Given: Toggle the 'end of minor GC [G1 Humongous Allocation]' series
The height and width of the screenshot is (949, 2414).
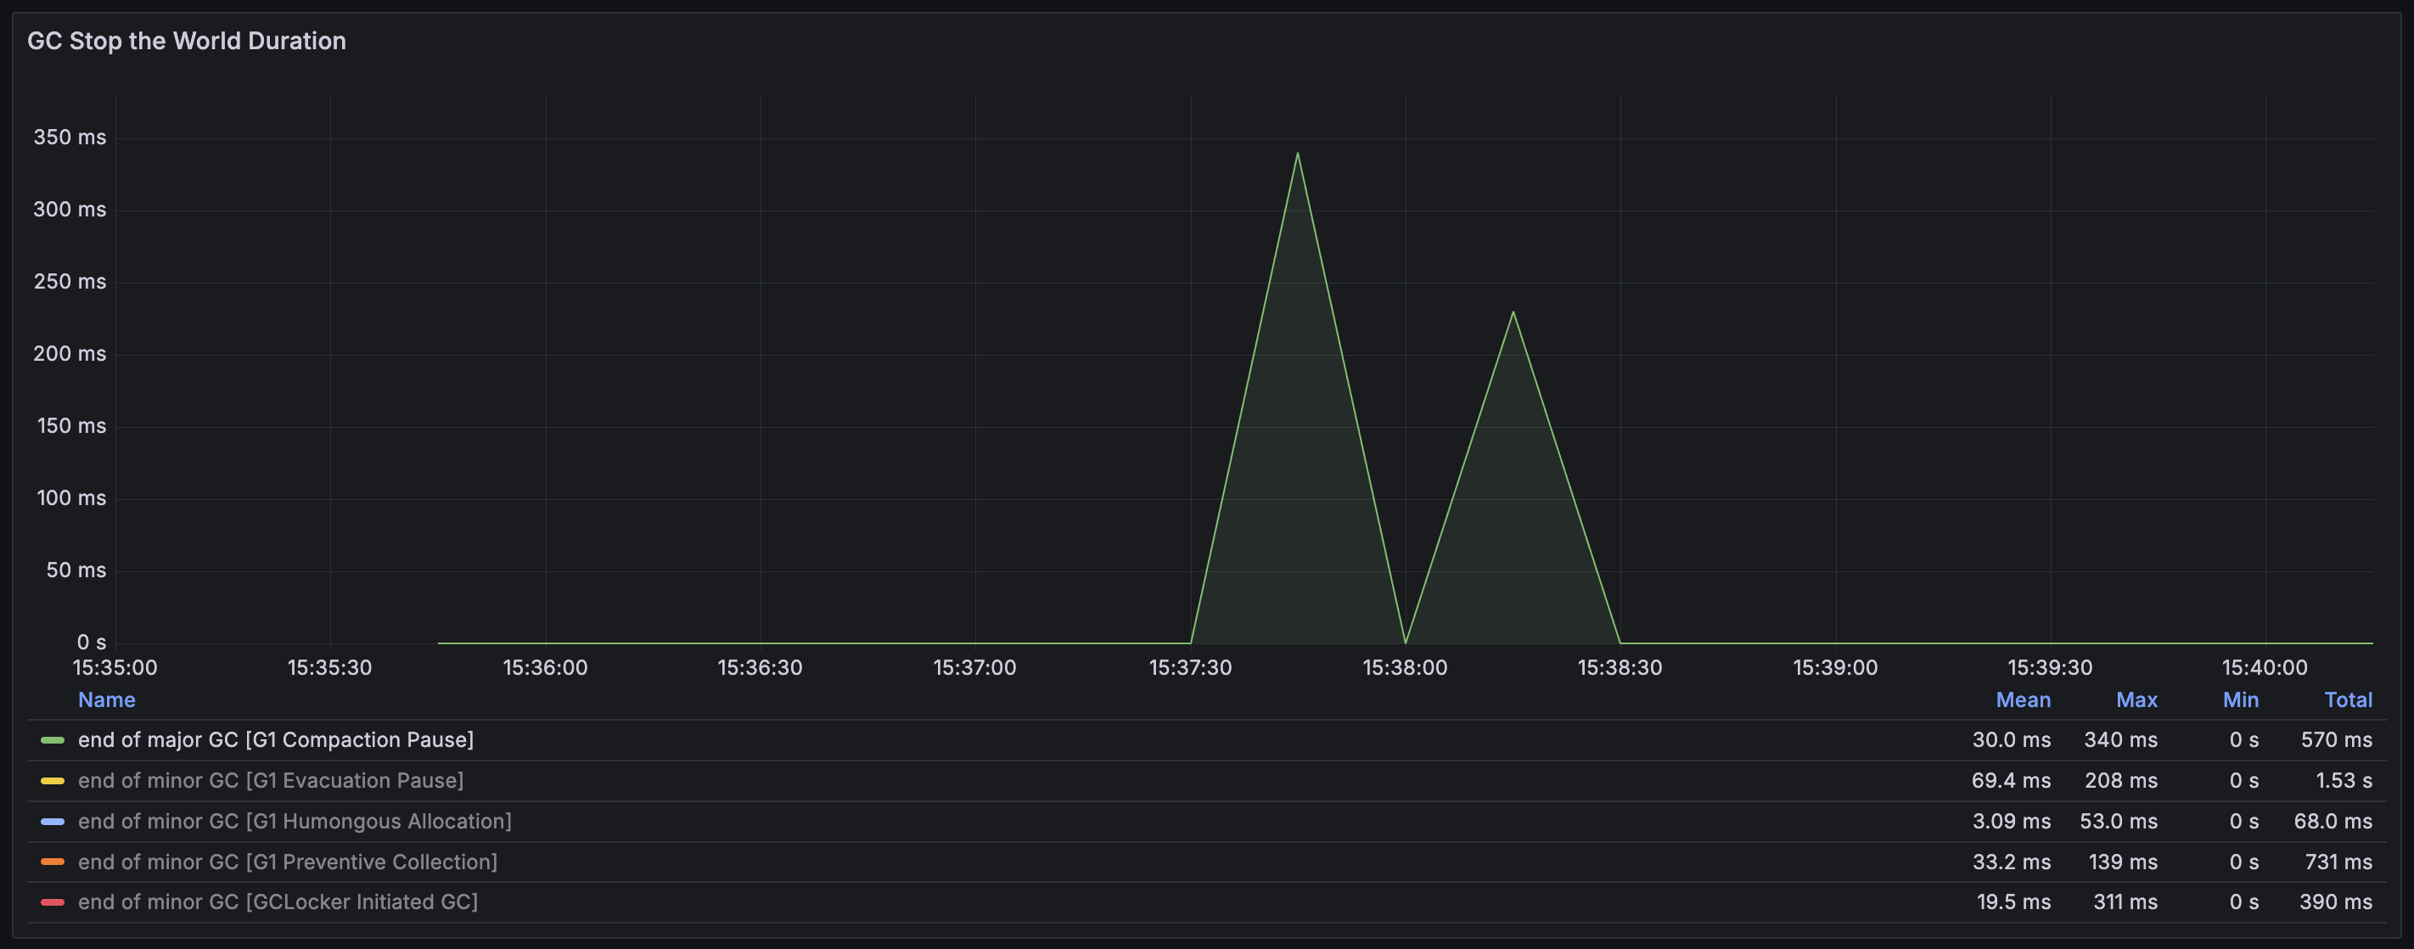Looking at the screenshot, I should pos(295,822).
